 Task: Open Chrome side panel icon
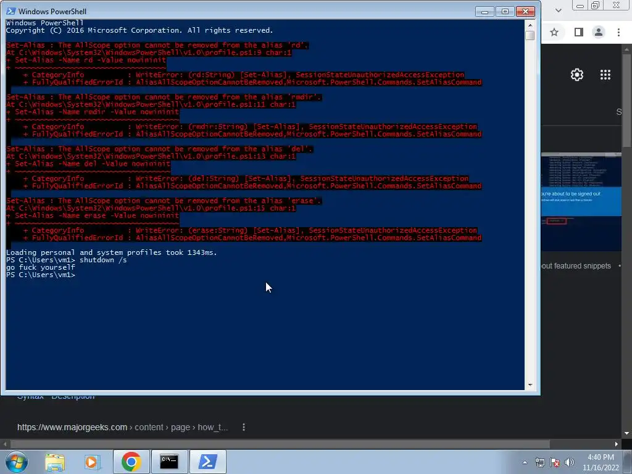tap(579, 32)
